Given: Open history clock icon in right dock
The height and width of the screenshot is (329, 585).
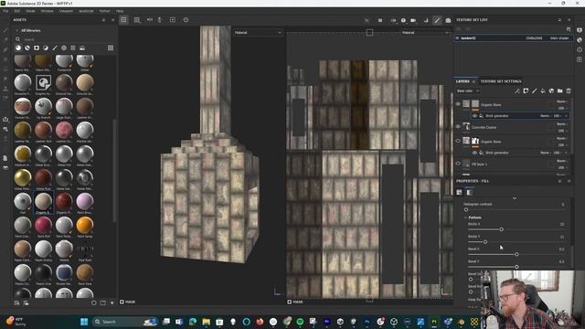Looking at the screenshot, I should (x=579, y=49).
